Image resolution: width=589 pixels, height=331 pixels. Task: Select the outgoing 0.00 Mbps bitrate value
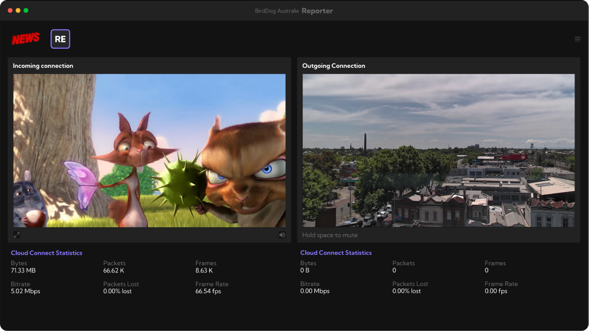[315, 291]
